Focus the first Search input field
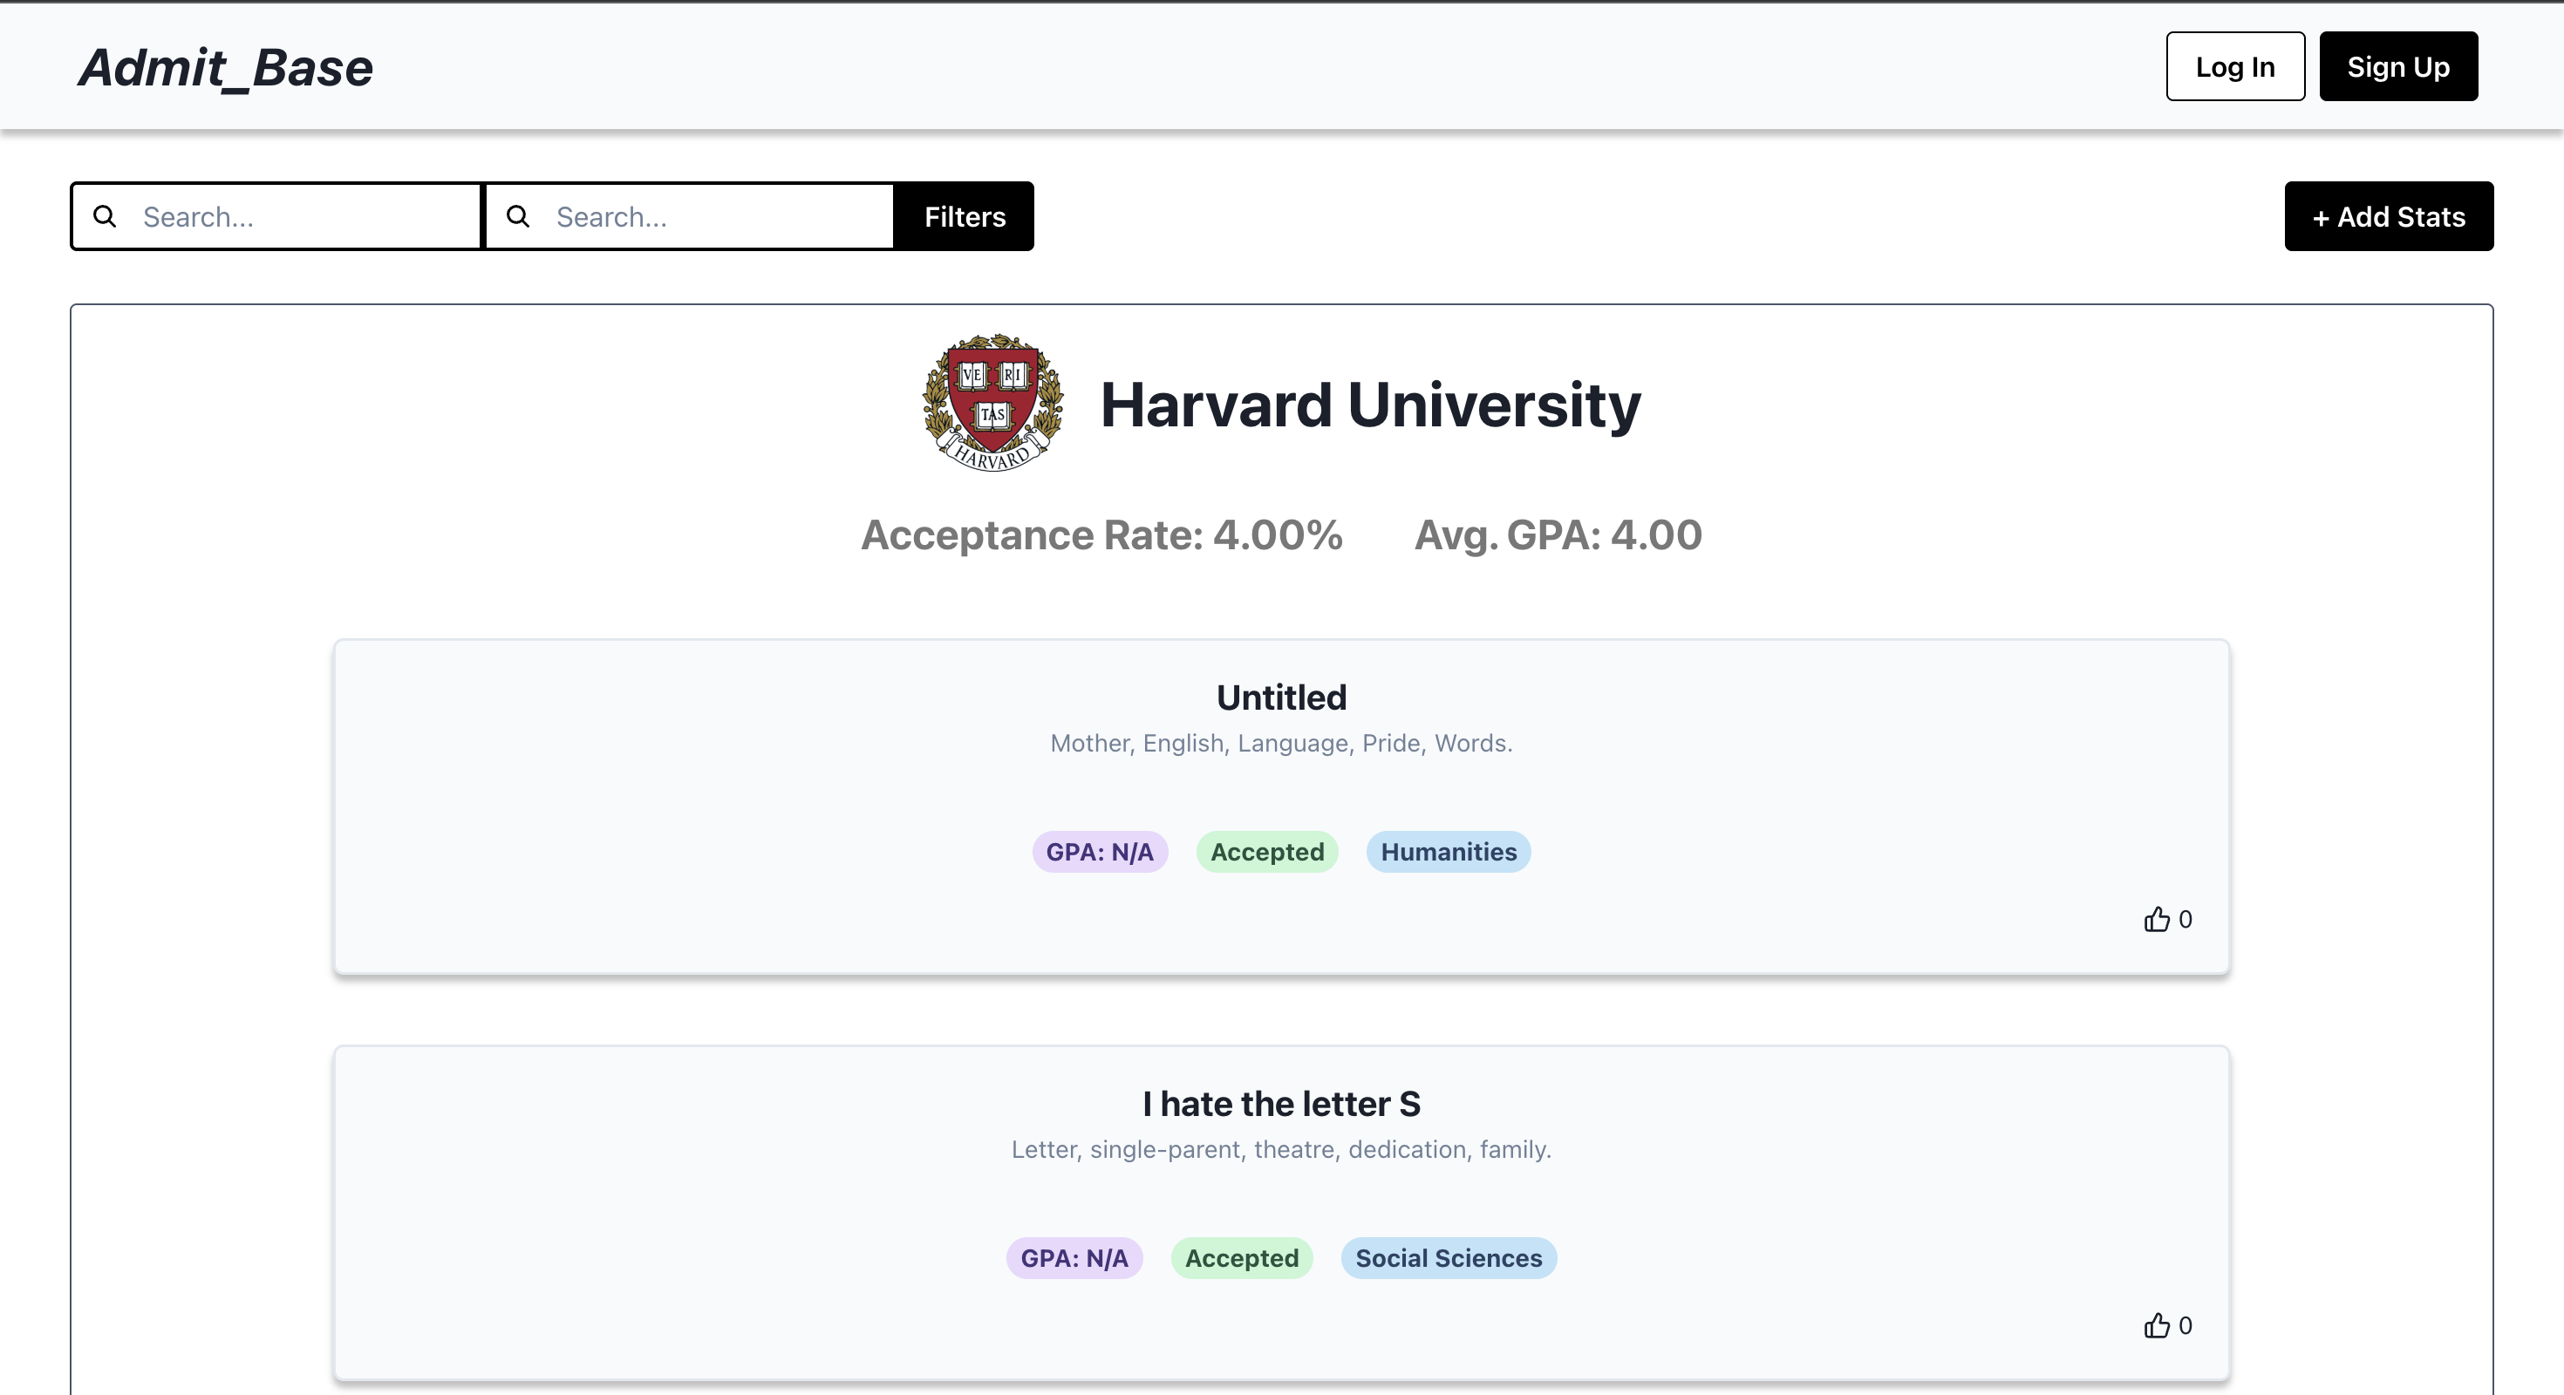 pos(298,216)
